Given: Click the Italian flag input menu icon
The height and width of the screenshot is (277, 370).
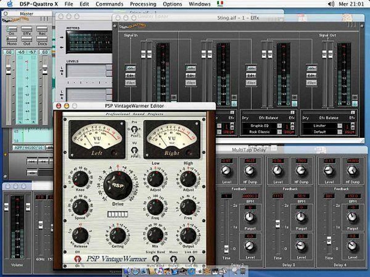Looking at the screenshot, I should (220, 4).
